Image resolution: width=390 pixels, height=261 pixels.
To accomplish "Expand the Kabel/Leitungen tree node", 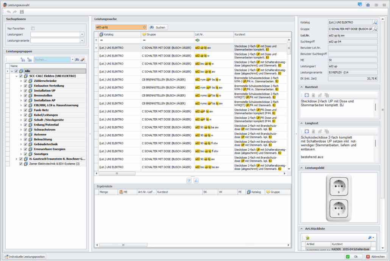I will pyautogui.click(x=21, y=115).
